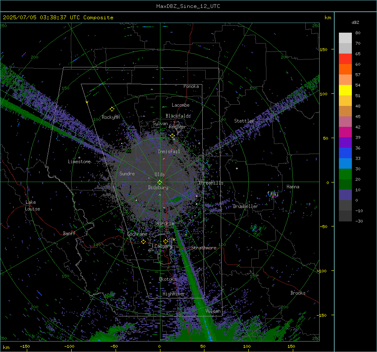This screenshot has width=377, height=352.
Task: Click the asterisk marker above Limestone label
Action: [79, 158]
